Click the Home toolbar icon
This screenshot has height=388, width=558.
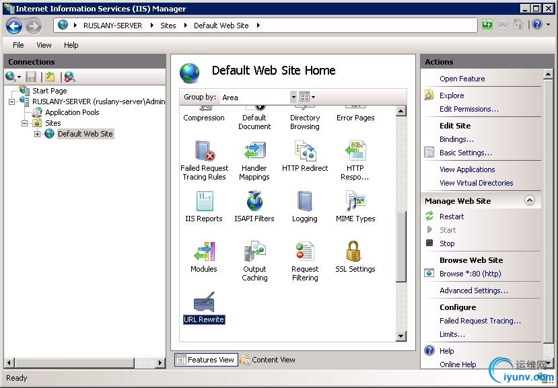518,24
